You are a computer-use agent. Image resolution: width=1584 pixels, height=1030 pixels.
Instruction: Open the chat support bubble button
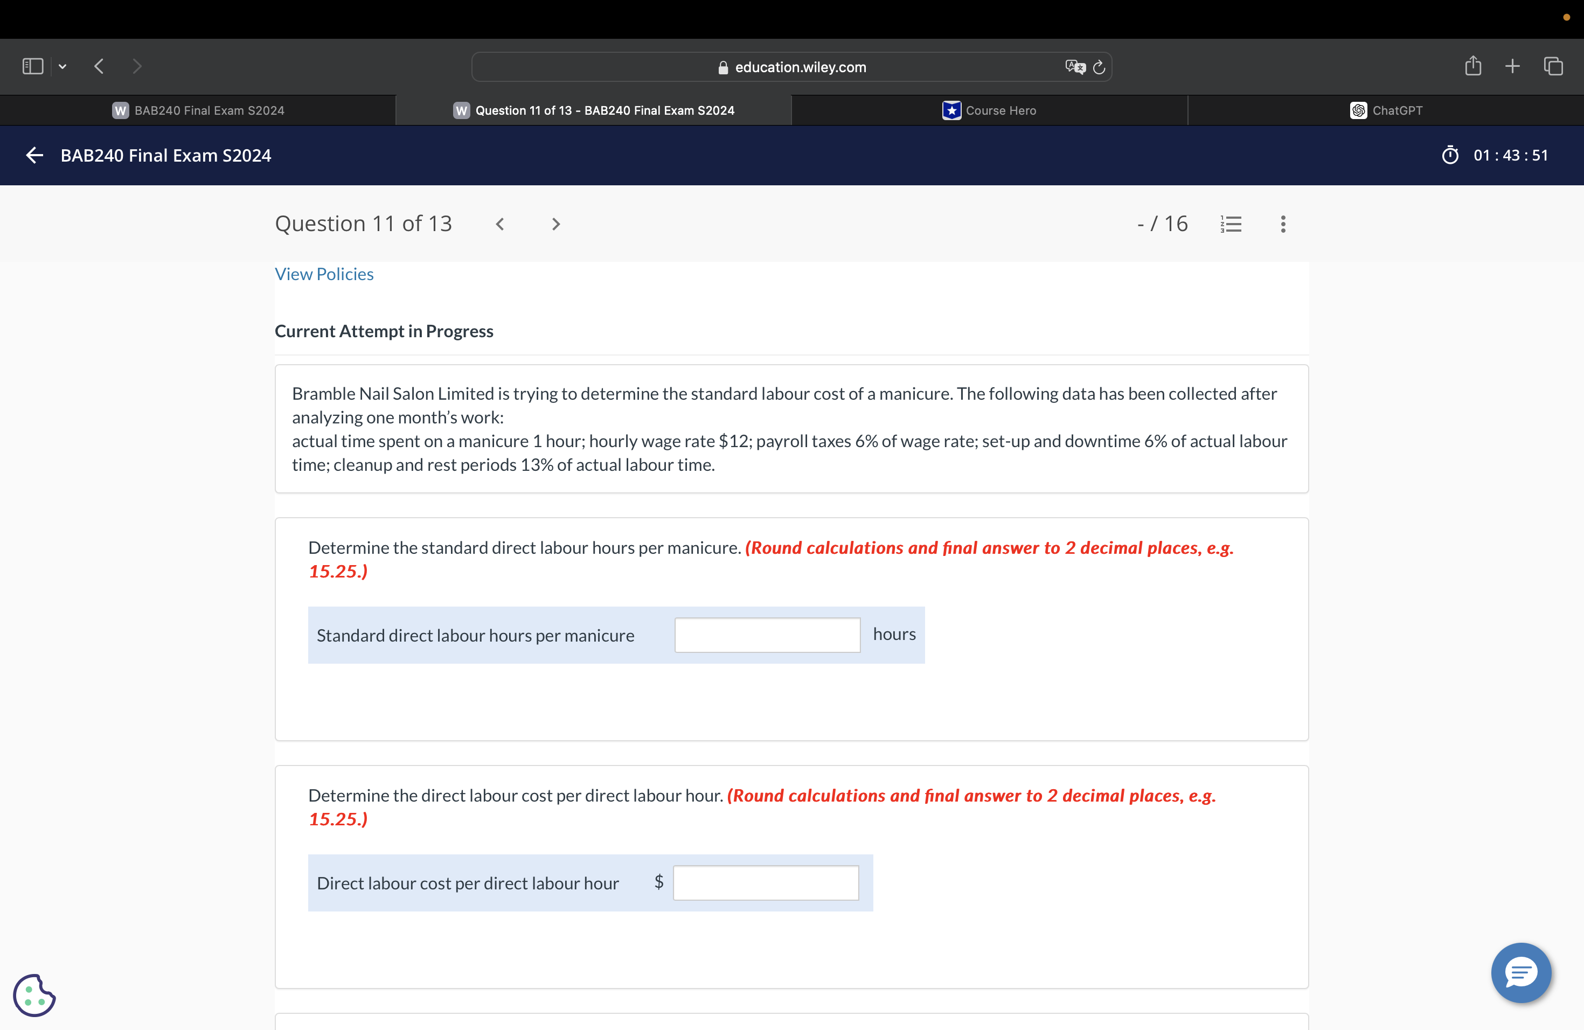coord(1521,973)
